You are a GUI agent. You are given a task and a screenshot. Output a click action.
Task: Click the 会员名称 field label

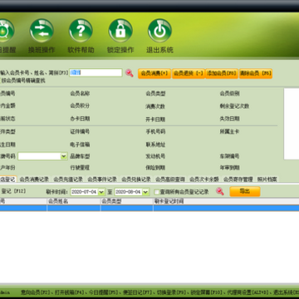[x=80, y=94]
